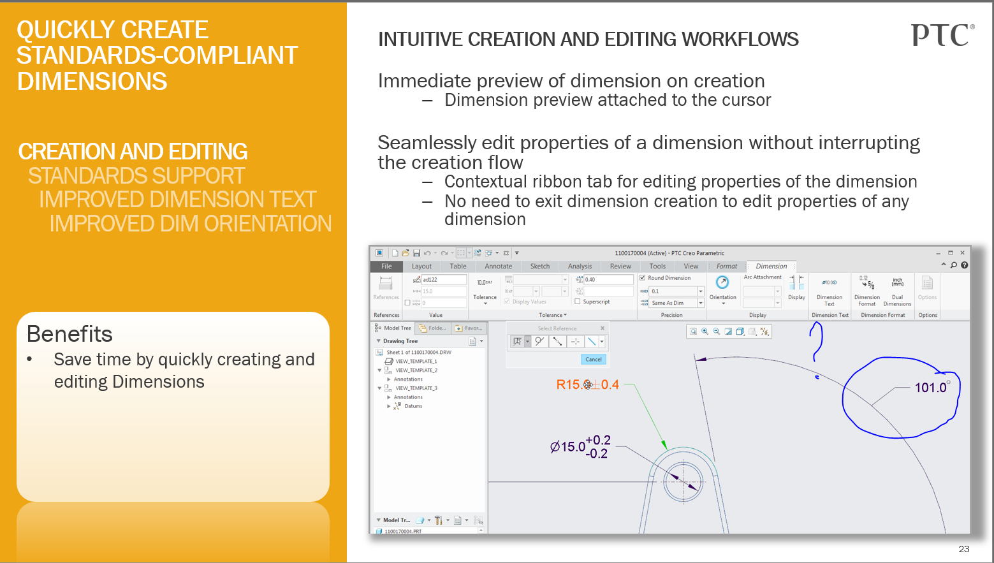Click the Zoom Out magnifier icon

716,332
